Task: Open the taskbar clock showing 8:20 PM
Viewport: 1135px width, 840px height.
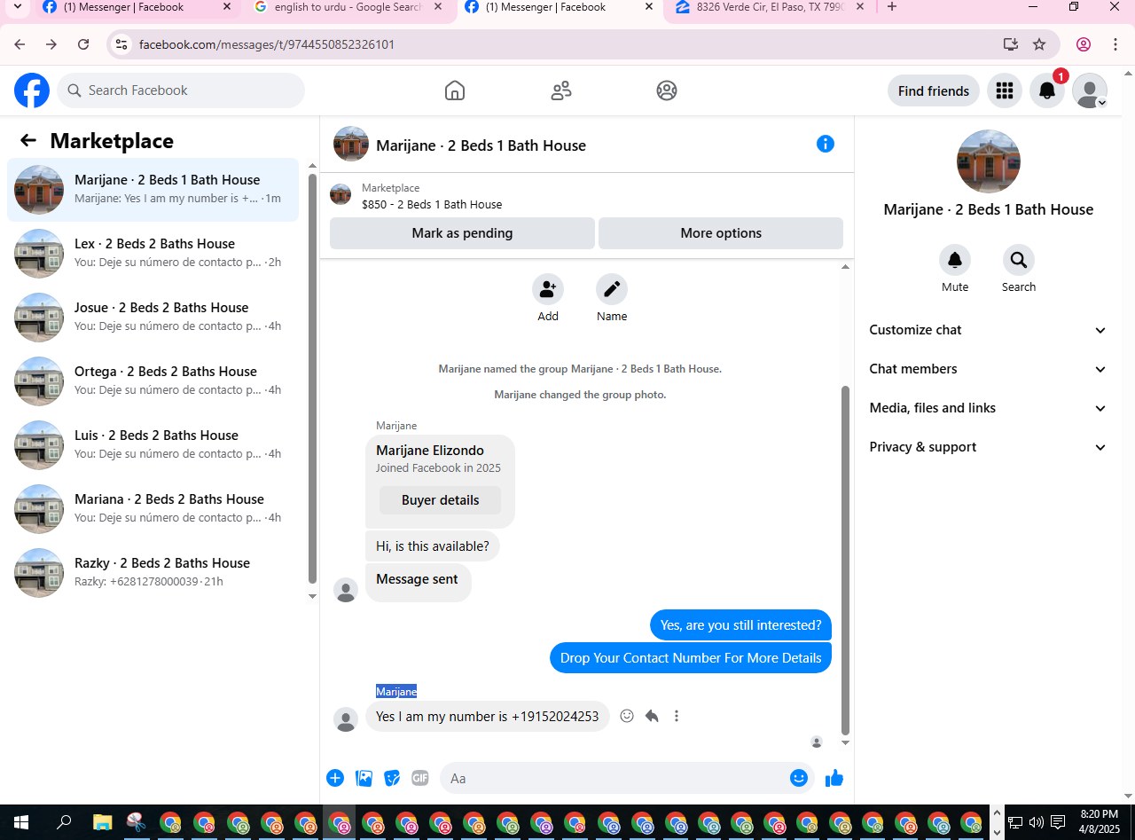Action: [1099, 822]
